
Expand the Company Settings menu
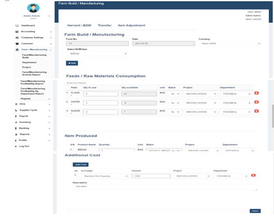[51, 38]
